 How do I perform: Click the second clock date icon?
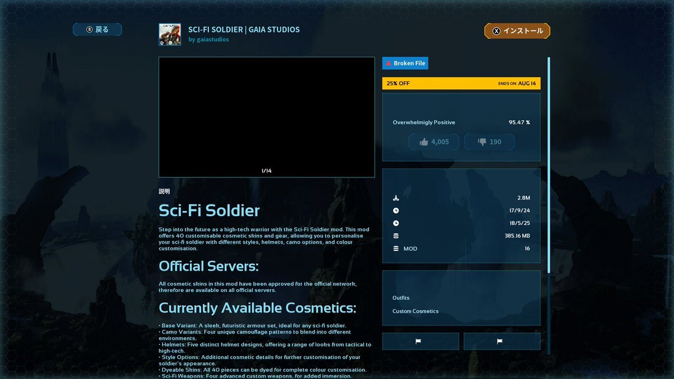tap(396, 223)
